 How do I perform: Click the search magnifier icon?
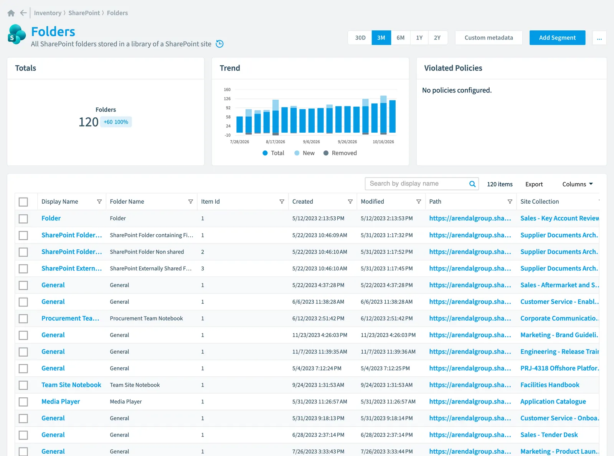(x=472, y=184)
